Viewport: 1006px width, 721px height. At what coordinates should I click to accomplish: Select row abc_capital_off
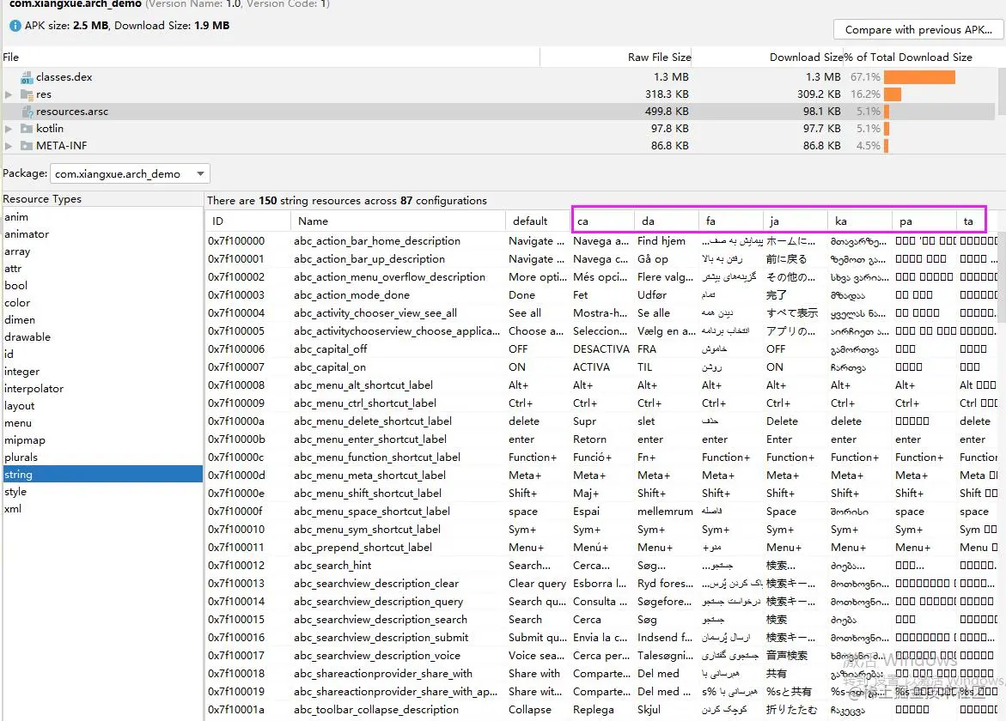pos(602,349)
